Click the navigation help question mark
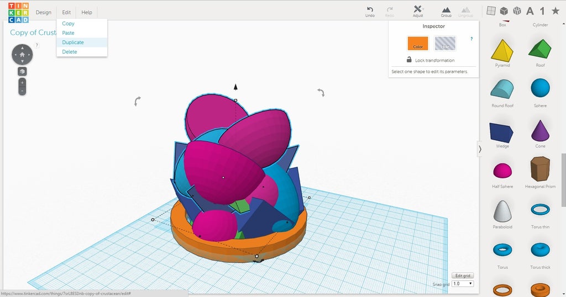 point(37,45)
